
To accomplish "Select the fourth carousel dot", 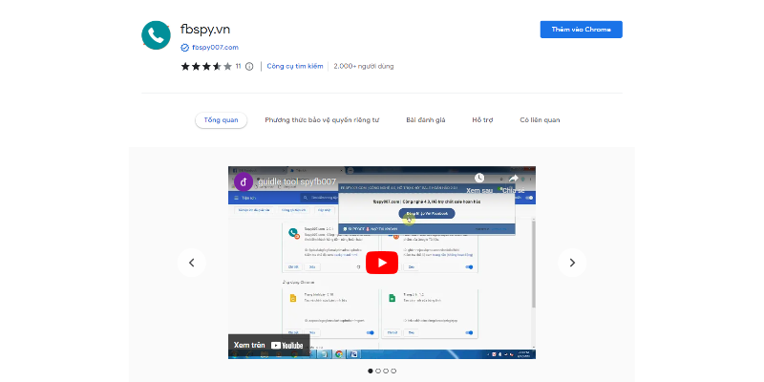I will point(393,371).
